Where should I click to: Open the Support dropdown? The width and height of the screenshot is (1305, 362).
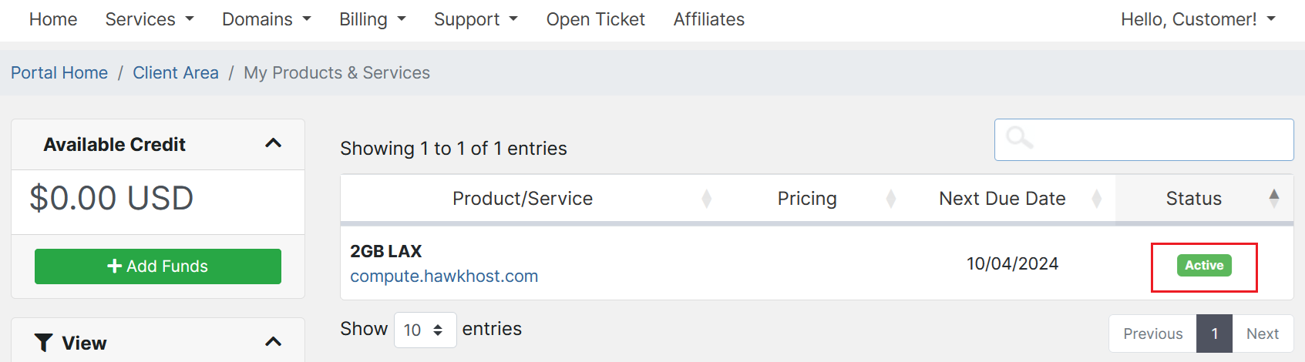click(476, 19)
